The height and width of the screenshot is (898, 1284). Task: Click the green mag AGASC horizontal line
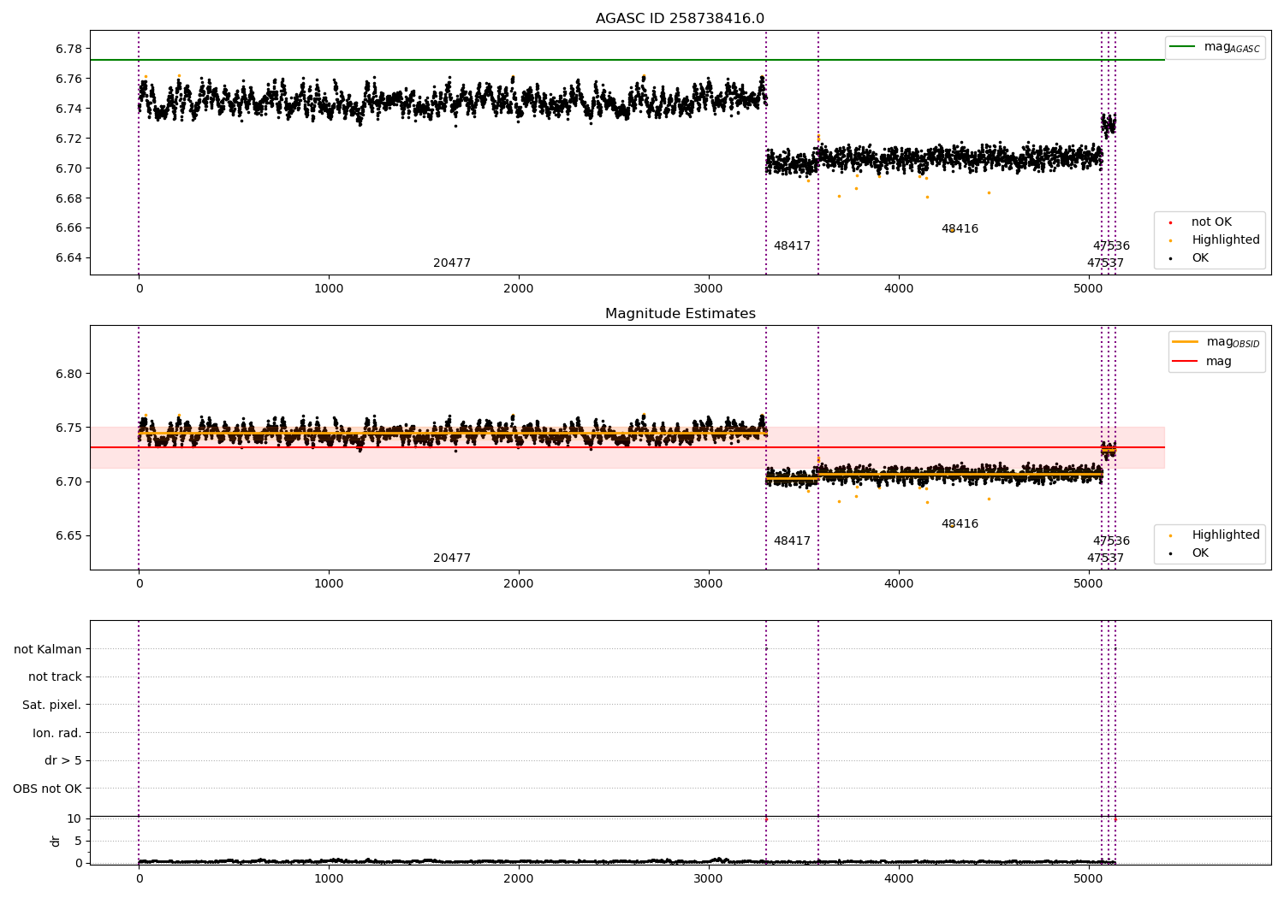click(627, 60)
